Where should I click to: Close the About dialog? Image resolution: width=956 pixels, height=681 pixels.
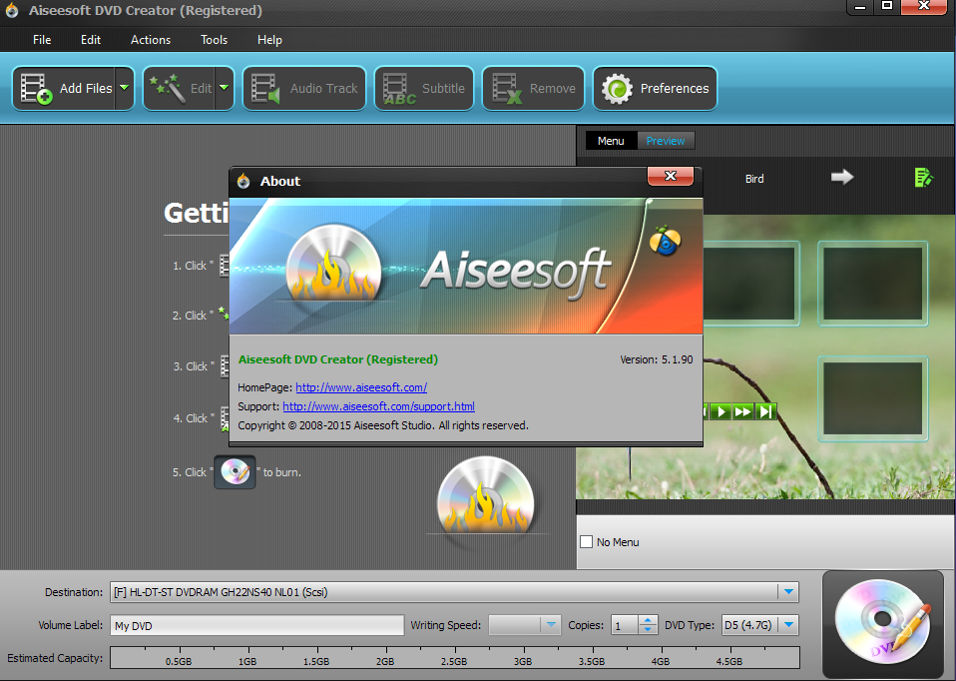click(x=670, y=176)
